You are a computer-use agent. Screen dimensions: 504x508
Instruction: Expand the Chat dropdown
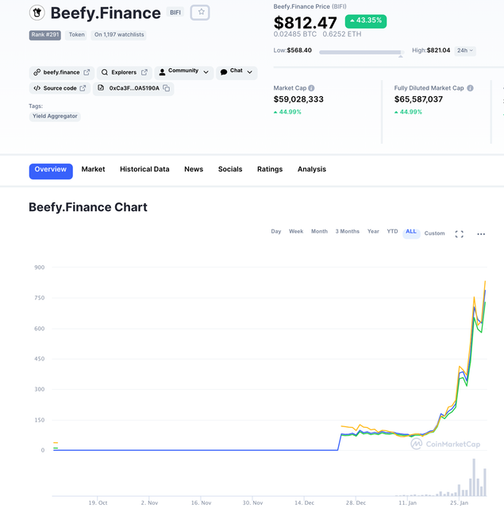(237, 71)
